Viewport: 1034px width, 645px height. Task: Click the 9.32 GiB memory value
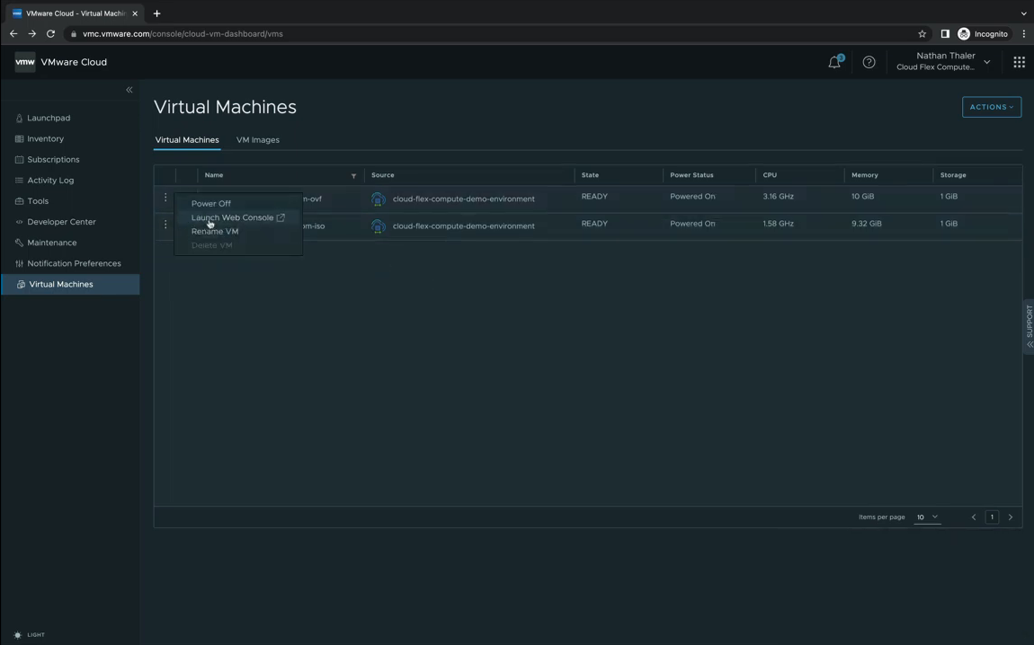pyautogui.click(x=867, y=224)
